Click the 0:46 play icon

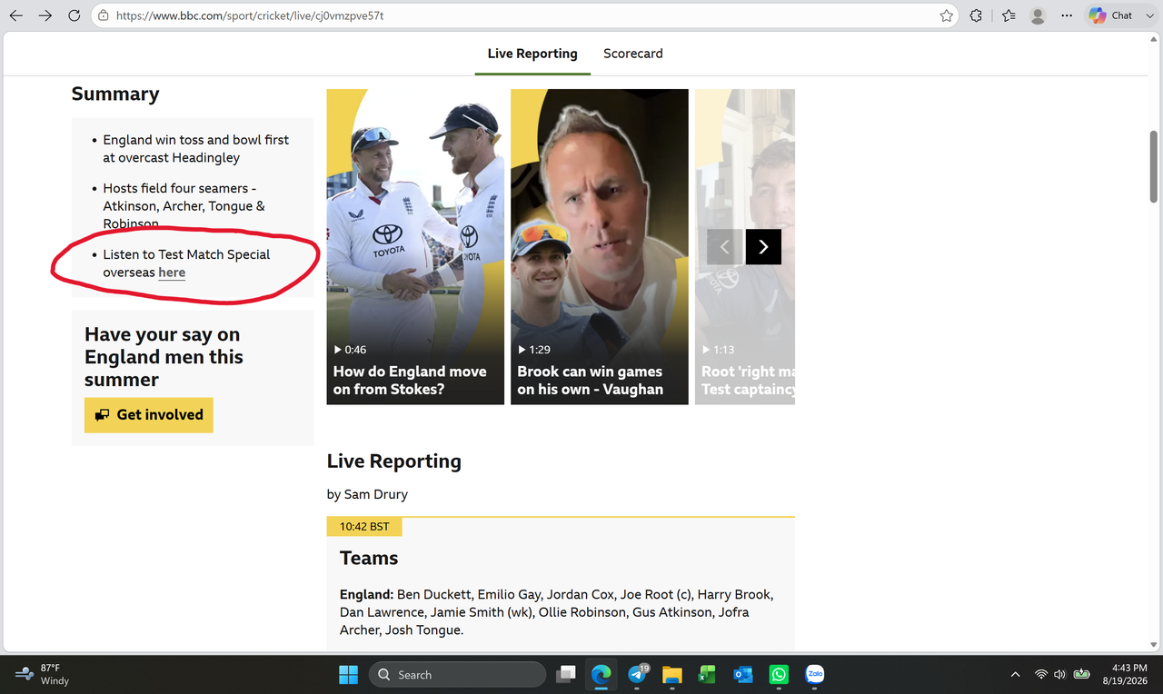tap(338, 350)
